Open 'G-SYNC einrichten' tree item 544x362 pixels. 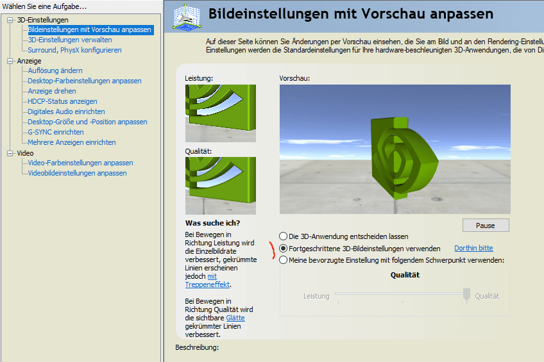[x=56, y=132]
